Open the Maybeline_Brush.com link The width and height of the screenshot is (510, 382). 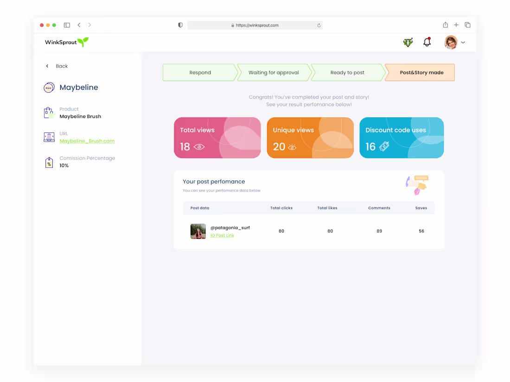pyautogui.click(x=87, y=141)
